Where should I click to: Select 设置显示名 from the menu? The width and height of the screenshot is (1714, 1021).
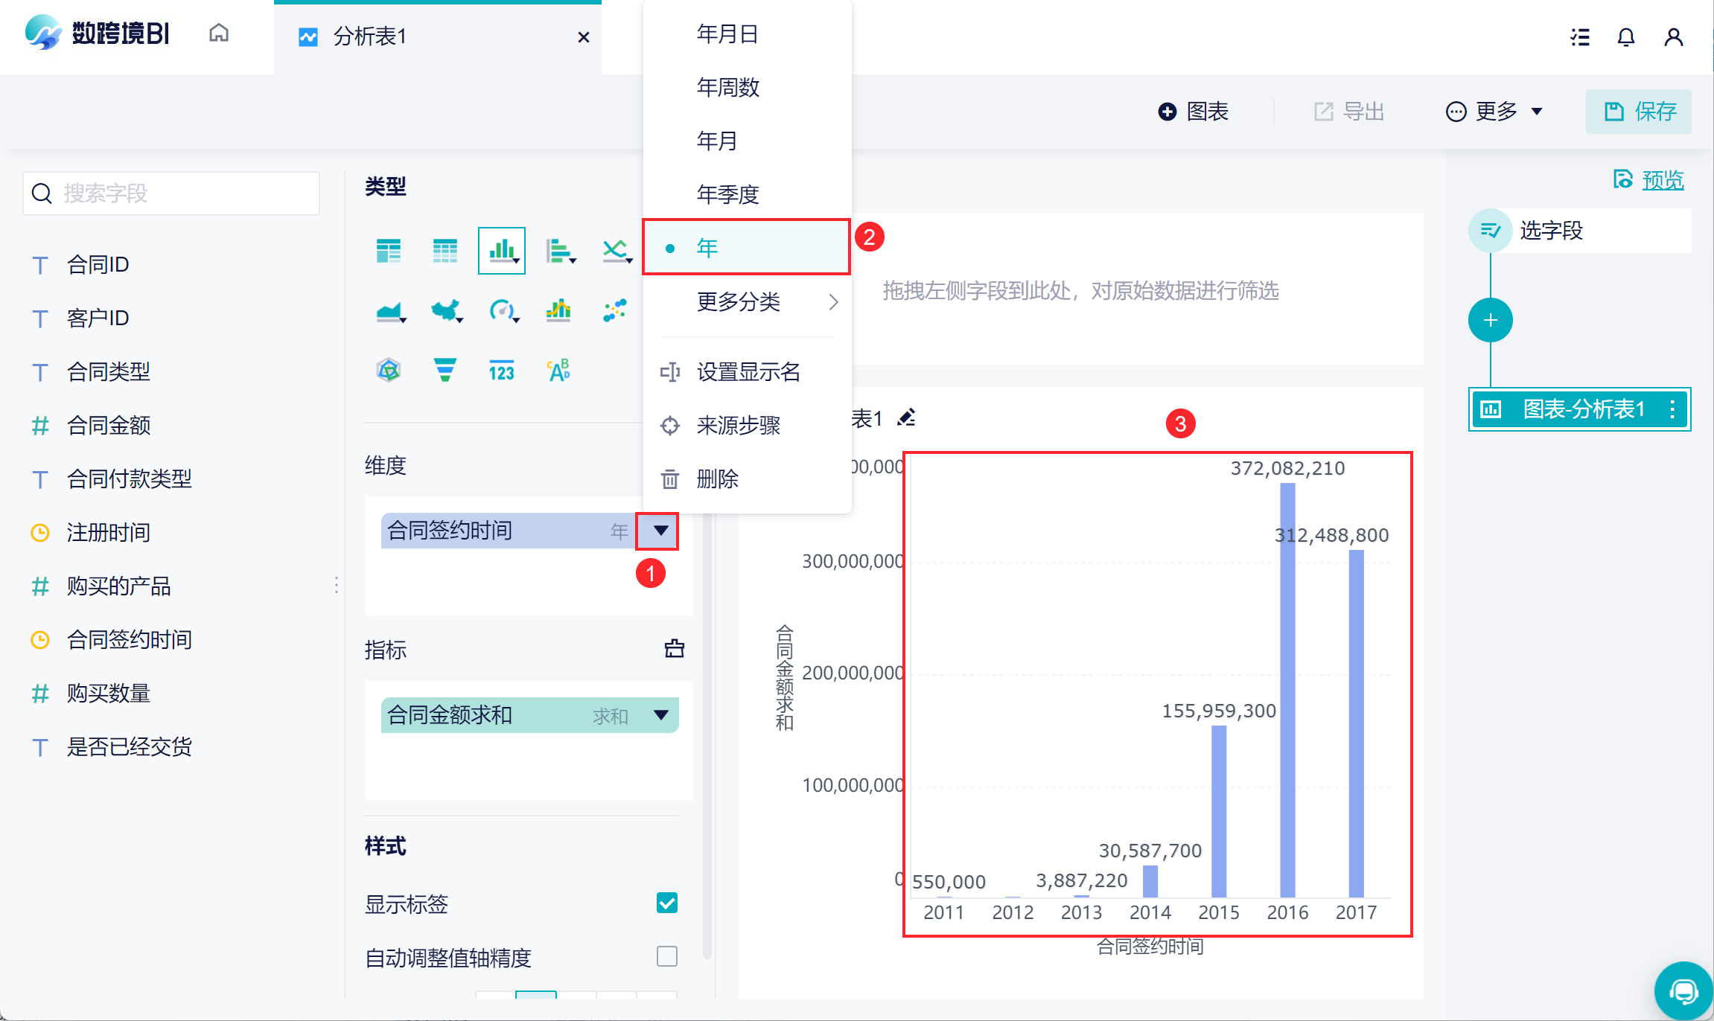[747, 372]
